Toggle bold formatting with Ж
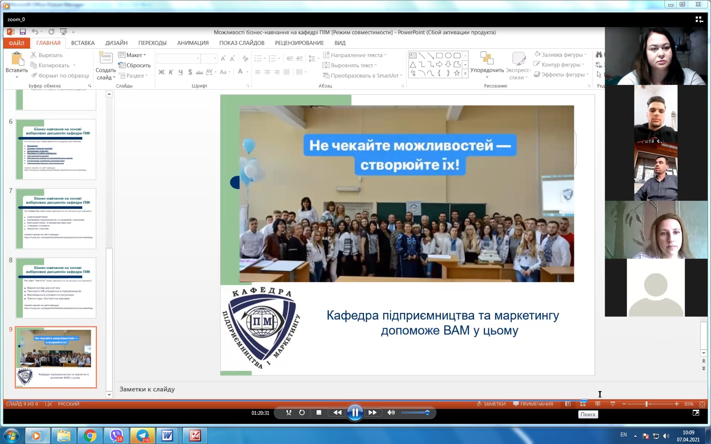Screen dimensions: 711x444 161,72
